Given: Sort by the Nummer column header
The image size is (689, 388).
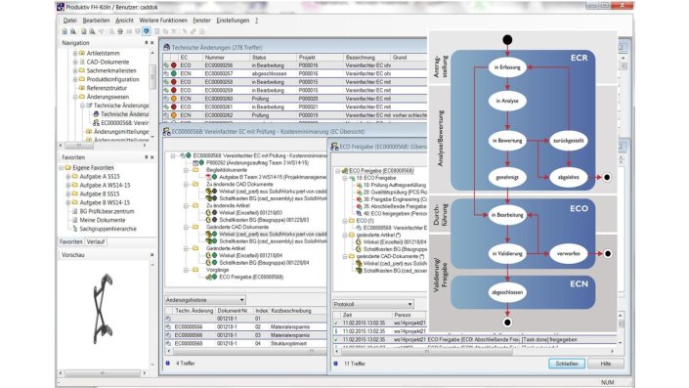Looking at the screenshot, I should (x=226, y=57).
